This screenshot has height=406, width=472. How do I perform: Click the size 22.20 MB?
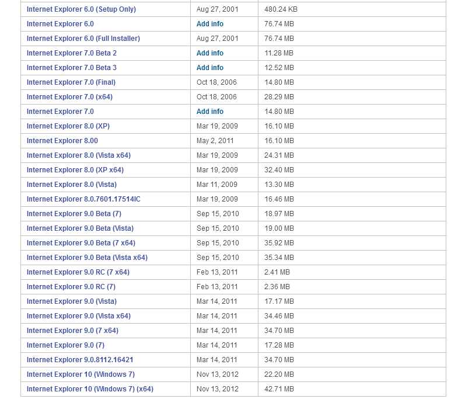click(x=279, y=374)
